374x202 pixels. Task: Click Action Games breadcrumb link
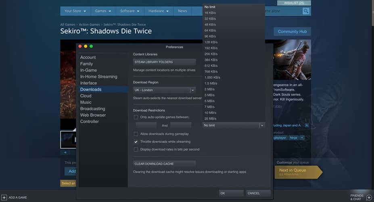(x=89, y=25)
